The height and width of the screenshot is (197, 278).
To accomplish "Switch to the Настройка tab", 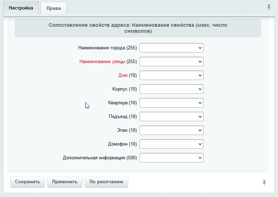I will 21,8.
